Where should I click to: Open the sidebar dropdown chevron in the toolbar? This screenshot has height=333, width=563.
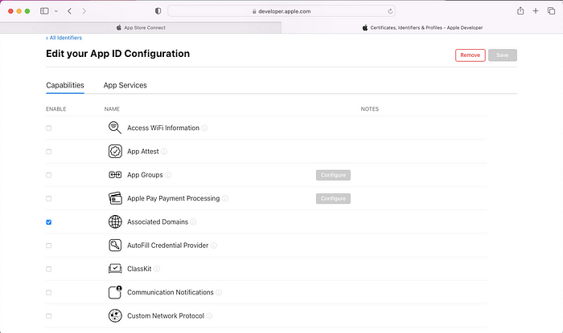(56, 11)
